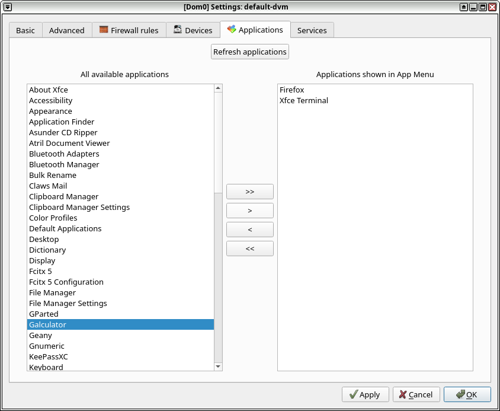
Task: Select Fcitx 5 Configuration entry
Action: point(120,282)
